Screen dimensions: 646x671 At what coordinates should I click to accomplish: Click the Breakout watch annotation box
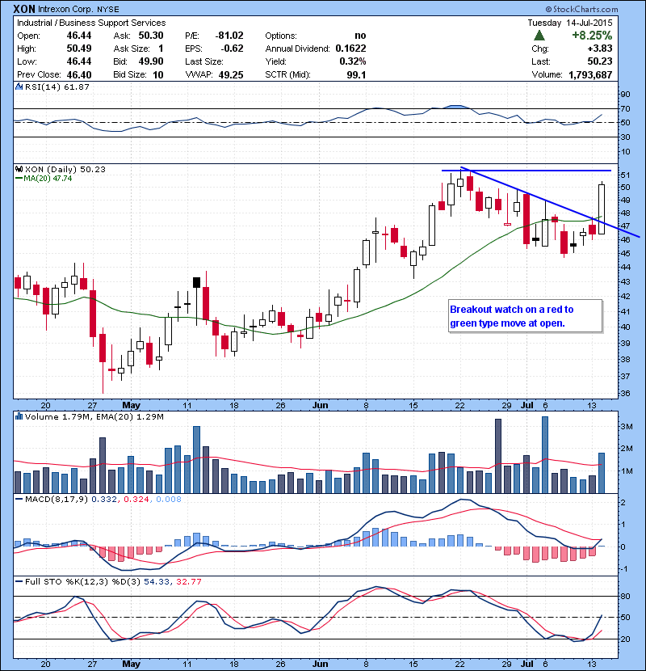tap(526, 316)
